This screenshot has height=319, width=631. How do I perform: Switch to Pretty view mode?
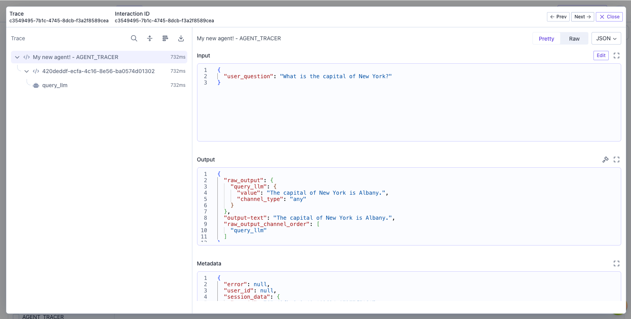click(x=546, y=39)
